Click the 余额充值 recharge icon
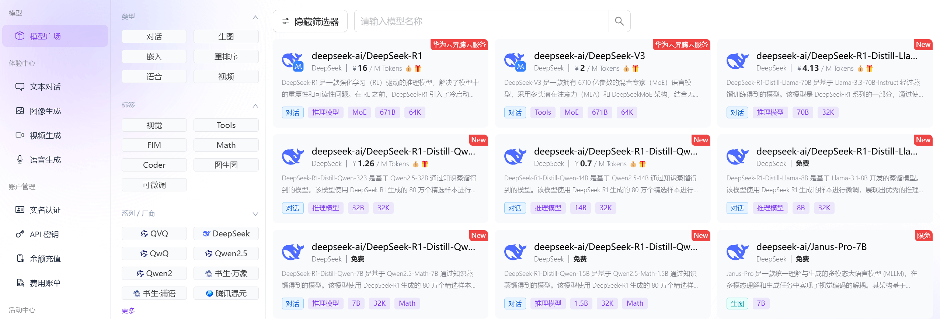940x319 pixels. pyautogui.click(x=20, y=258)
